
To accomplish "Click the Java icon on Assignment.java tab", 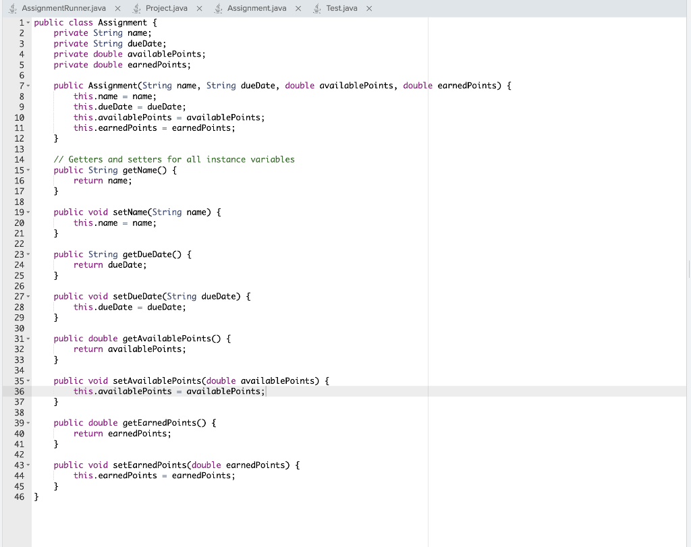I will (218, 8).
